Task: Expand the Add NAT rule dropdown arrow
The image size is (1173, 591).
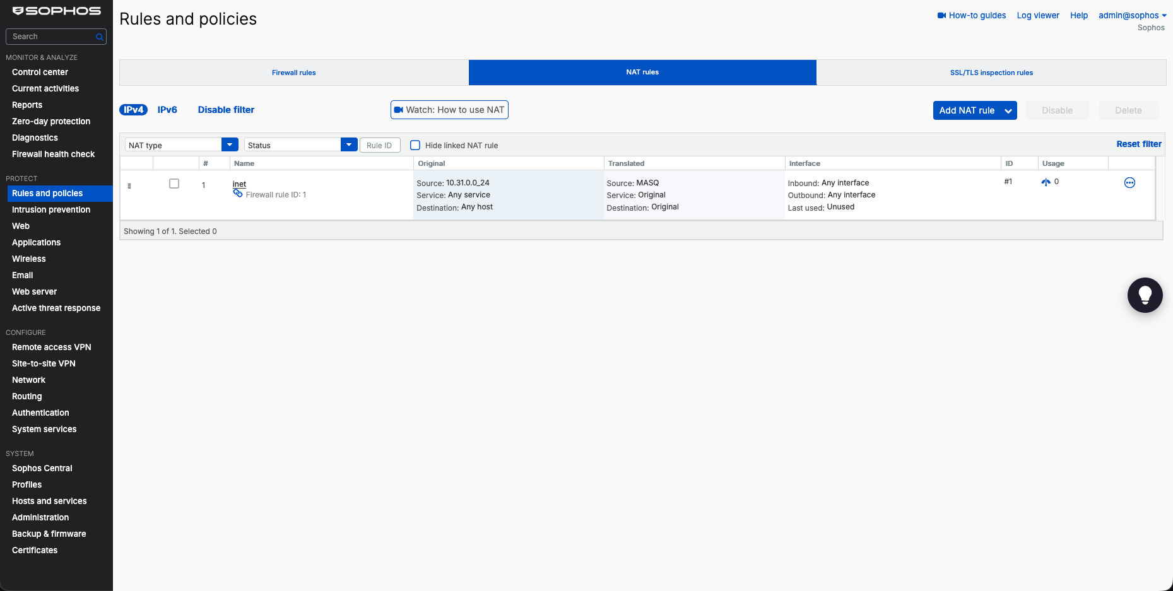Action: [x=1008, y=110]
